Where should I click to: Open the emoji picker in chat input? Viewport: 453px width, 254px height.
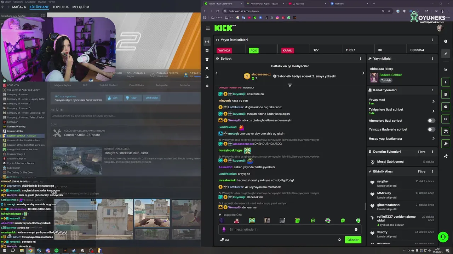click(x=356, y=229)
